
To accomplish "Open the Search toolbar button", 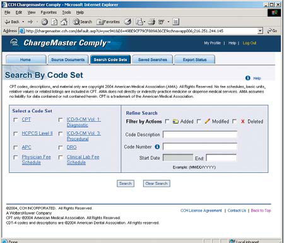I will 83,21.
